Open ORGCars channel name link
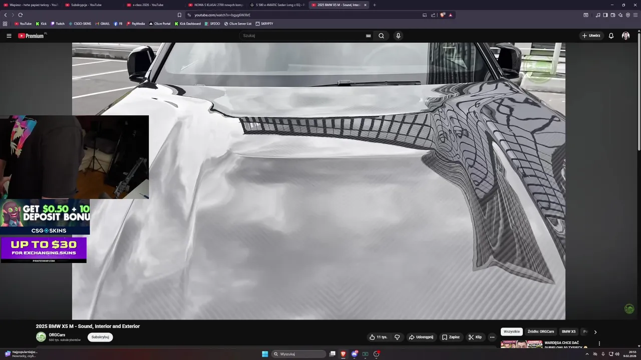The image size is (641, 360). [57, 334]
